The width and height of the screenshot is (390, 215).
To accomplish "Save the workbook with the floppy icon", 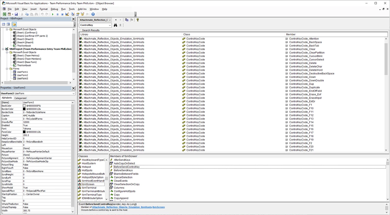I will pos(16,14).
